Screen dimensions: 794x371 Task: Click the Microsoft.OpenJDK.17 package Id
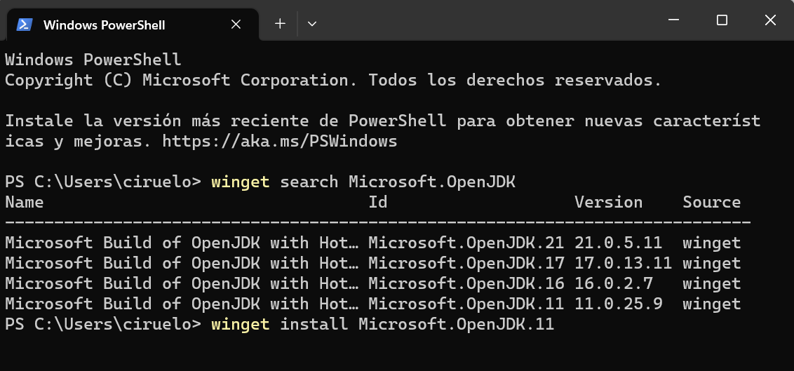coord(466,264)
